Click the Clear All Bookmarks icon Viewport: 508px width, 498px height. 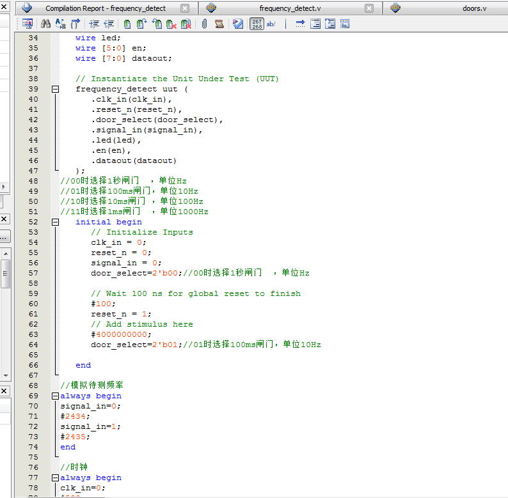pyautogui.click(x=186, y=24)
